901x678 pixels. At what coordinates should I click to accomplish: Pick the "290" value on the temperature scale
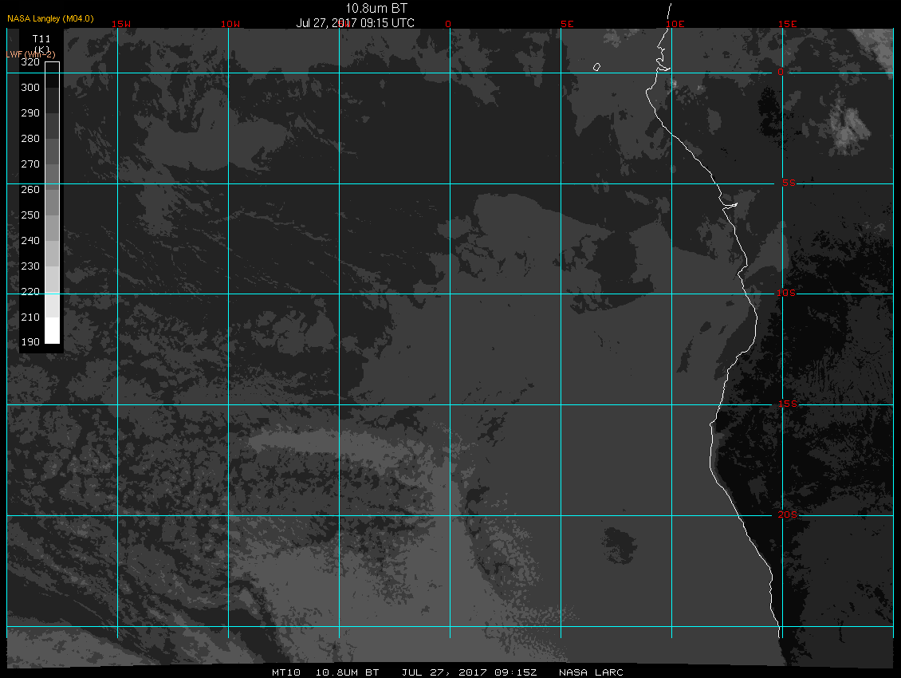[30, 113]
